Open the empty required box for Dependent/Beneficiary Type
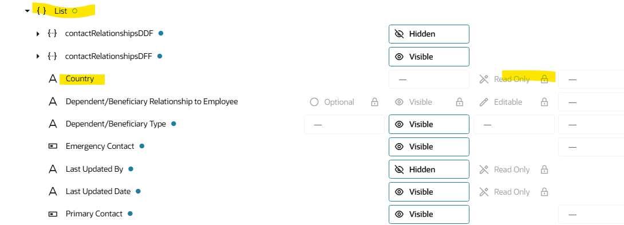The height and width of the screenshot is (225, 624). click(344, 124)
